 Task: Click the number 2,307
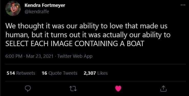90,73
